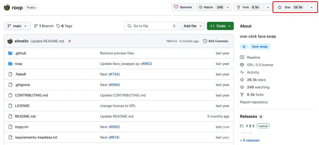319x145 pixels.
Task: Open the Readme link in About
Action: pyautogui.click(x=250, y=57)
